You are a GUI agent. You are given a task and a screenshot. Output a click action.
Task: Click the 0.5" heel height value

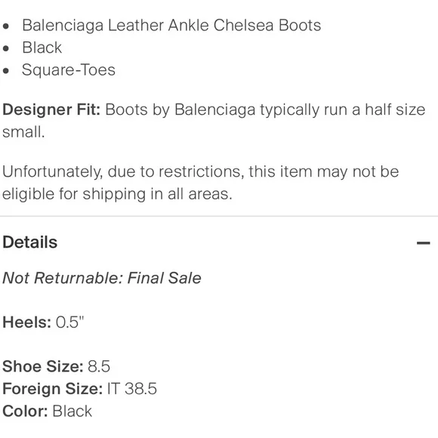[69, 322]
